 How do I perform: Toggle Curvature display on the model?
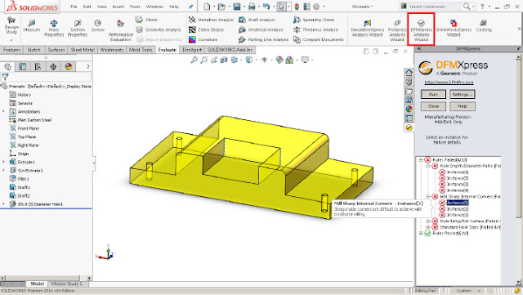tap(203, 39)
